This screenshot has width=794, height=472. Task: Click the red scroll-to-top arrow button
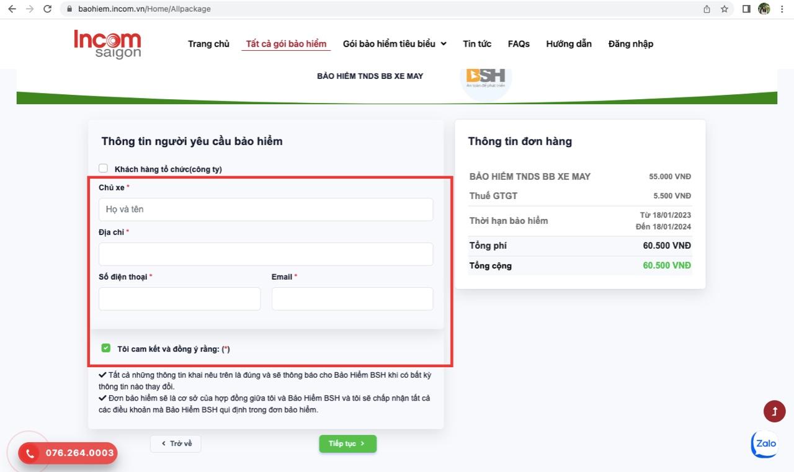tap(774, 411)
